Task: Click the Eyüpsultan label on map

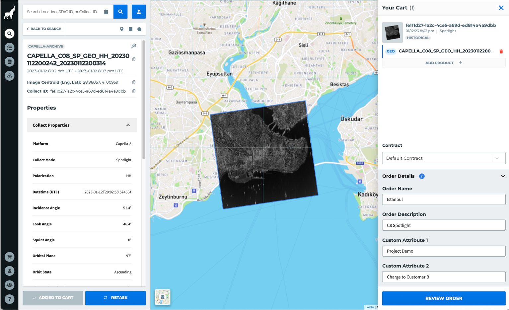Action: pos(219,74)
